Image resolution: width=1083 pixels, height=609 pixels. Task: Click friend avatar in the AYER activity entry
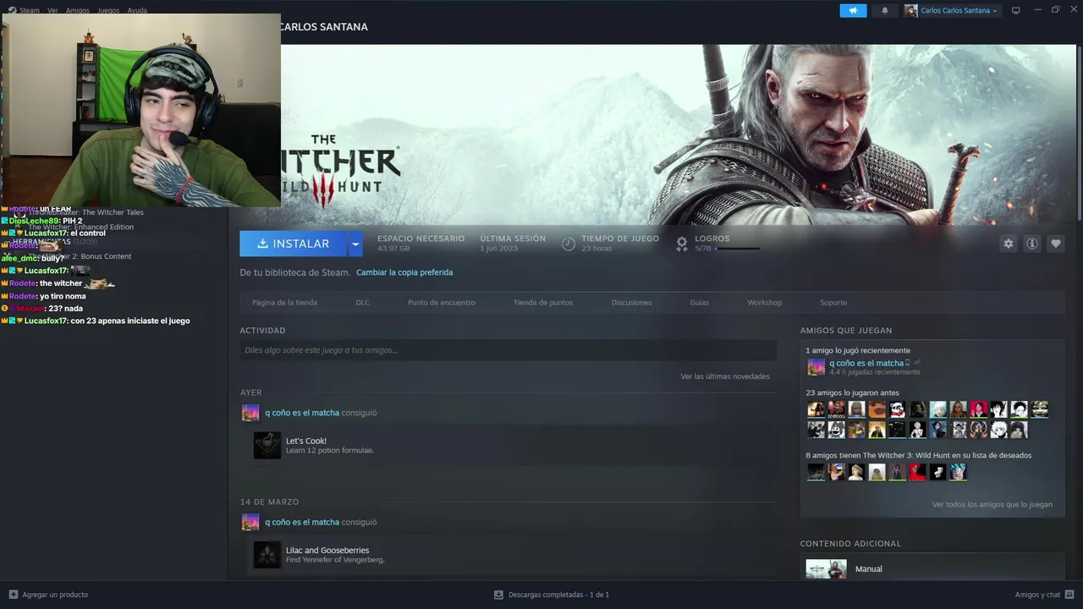pyautogui.click(x=250, y=413)
